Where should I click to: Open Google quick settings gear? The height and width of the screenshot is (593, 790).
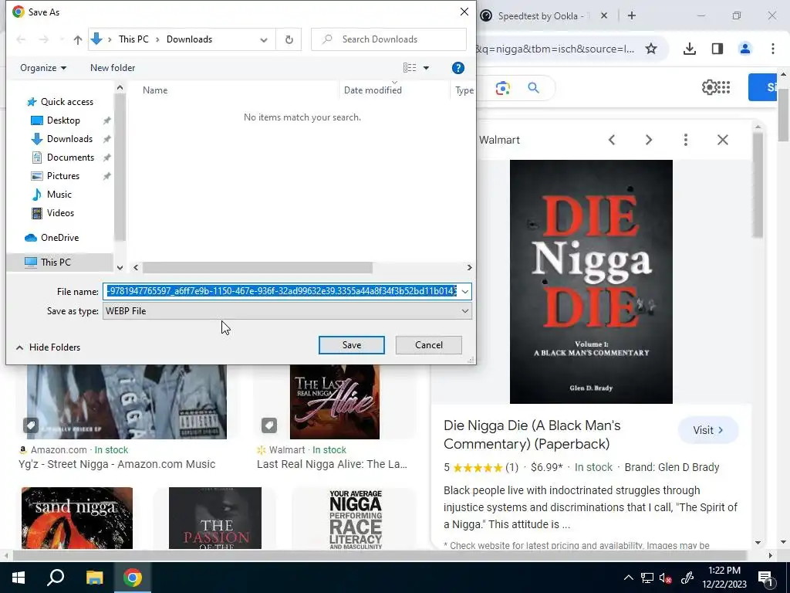pyautogui.click(x=709, y=87)
